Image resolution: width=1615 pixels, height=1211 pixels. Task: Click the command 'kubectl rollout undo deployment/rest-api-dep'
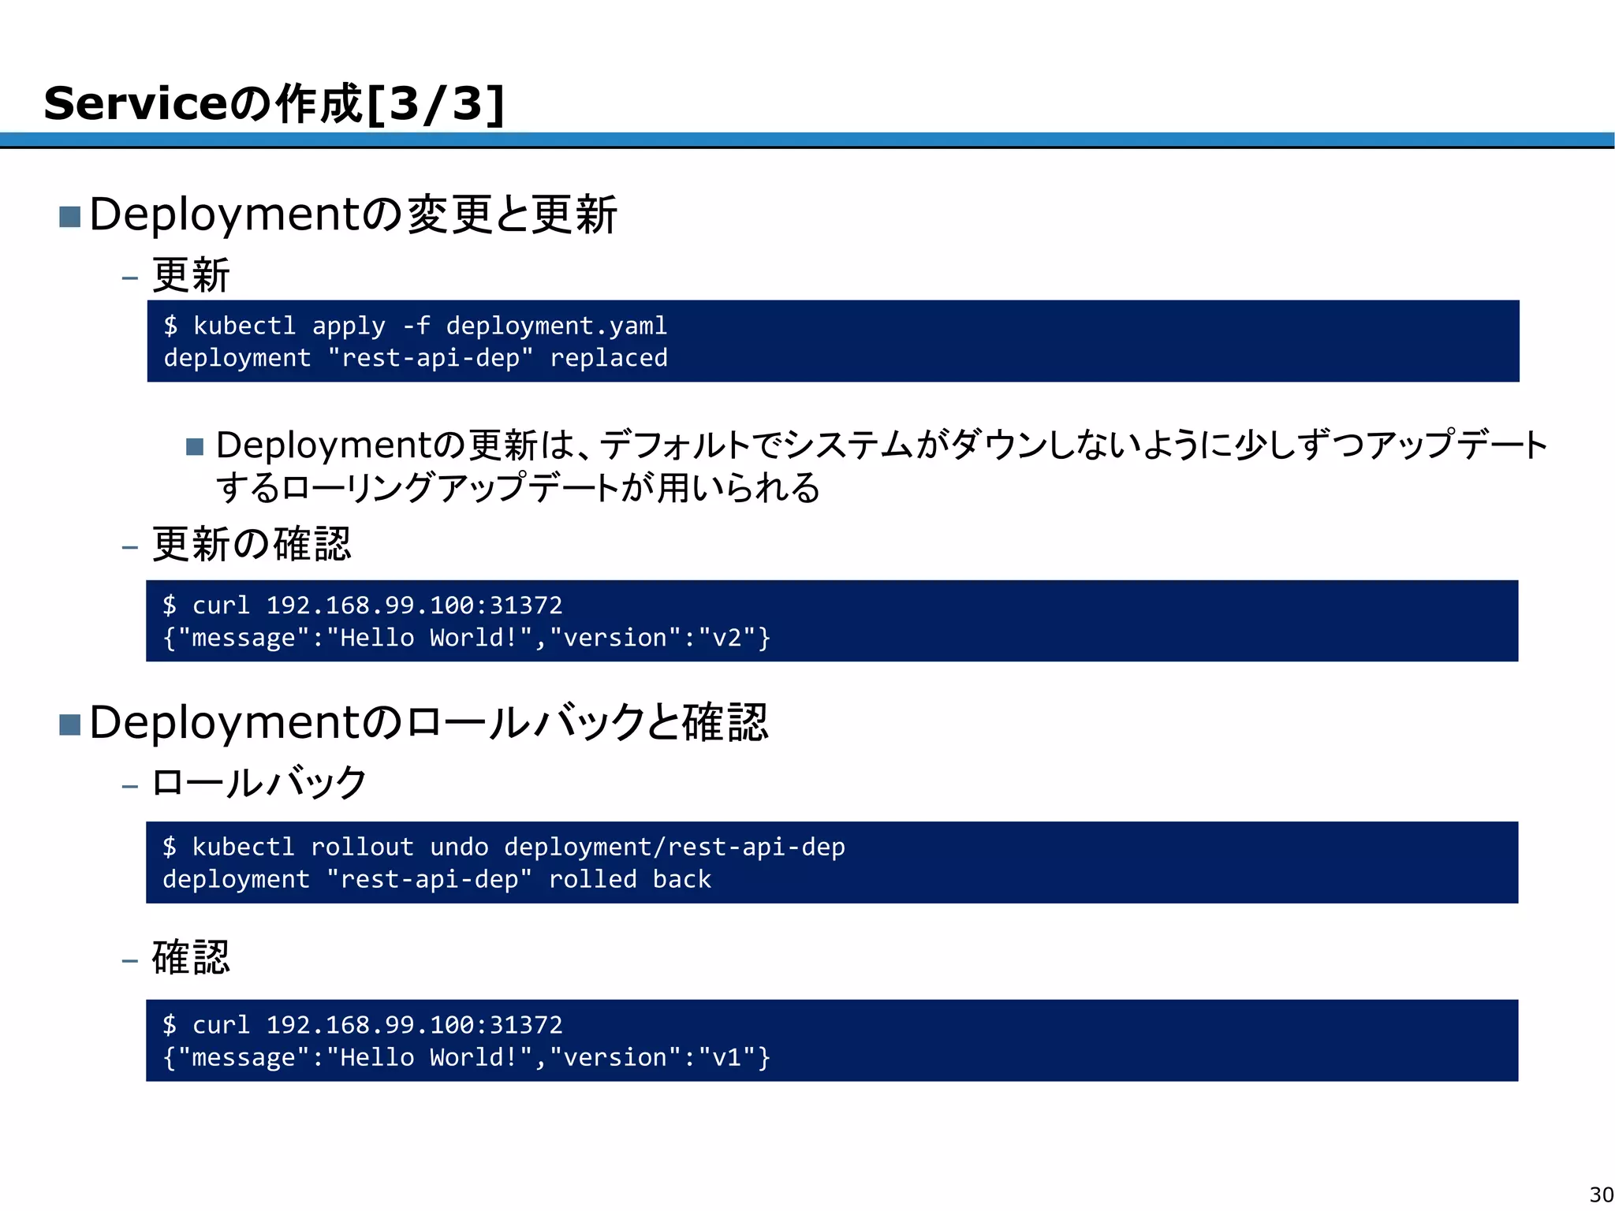pyautogui.click(x=518, y=847)
